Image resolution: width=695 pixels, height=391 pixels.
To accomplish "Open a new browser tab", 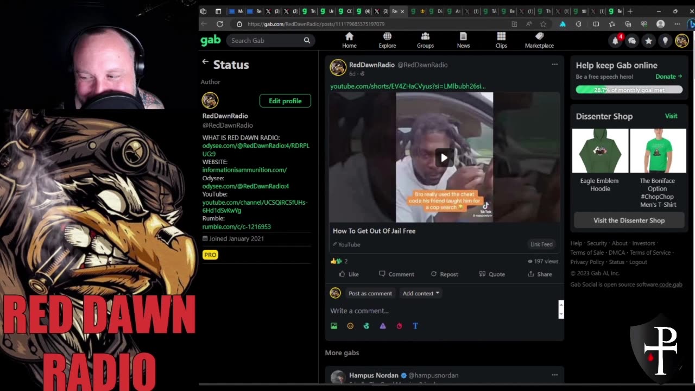I will (630, 11).
